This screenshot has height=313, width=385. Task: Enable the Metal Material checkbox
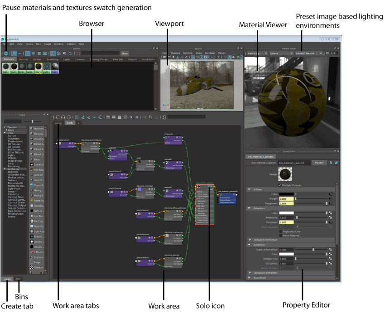[281, 236]
